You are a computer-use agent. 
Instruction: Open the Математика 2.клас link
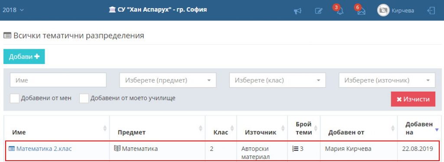pyautogui.click(x=44, y=149)
